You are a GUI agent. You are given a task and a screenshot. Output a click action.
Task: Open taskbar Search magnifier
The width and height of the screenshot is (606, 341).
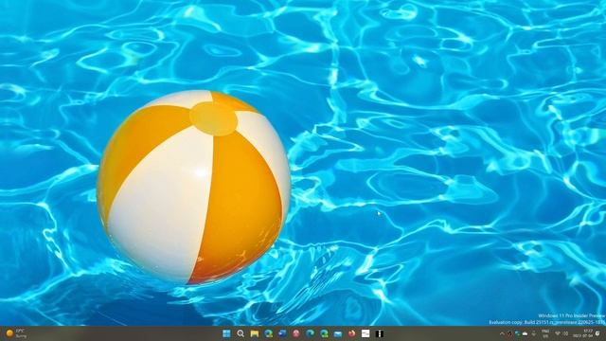click(x=241, y=333)
